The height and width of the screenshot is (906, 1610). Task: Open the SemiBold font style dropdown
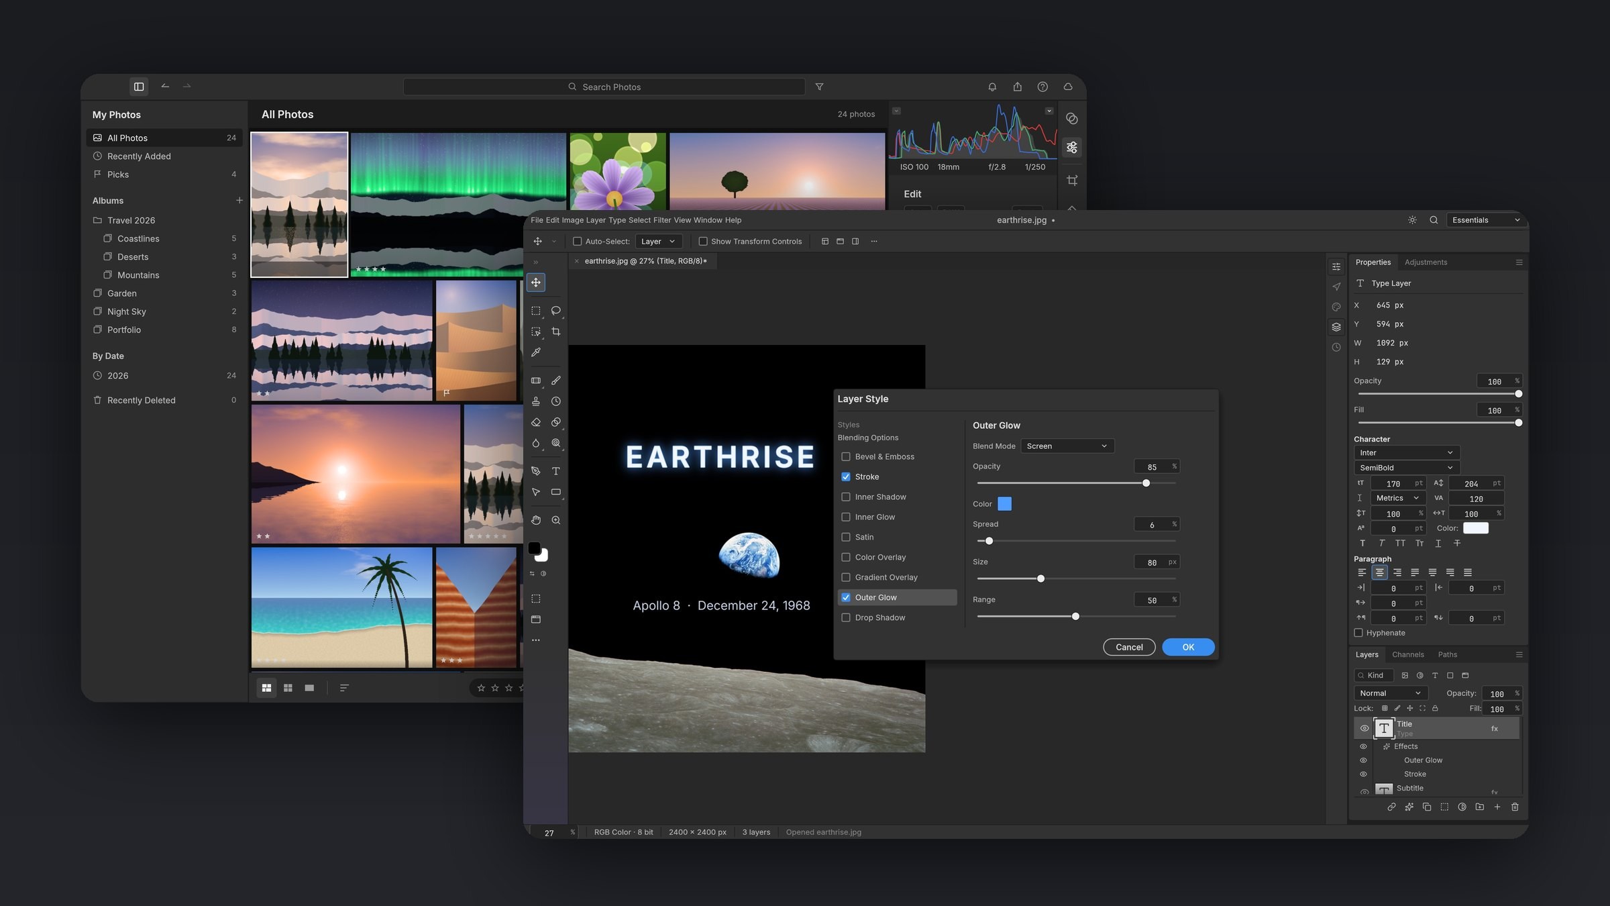pos(1407,468)
